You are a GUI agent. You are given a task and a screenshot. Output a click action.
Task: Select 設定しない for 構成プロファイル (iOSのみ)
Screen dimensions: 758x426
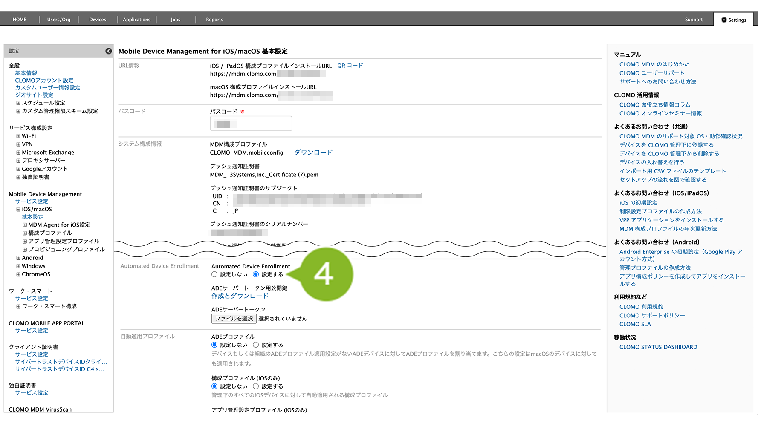(214, 386)
